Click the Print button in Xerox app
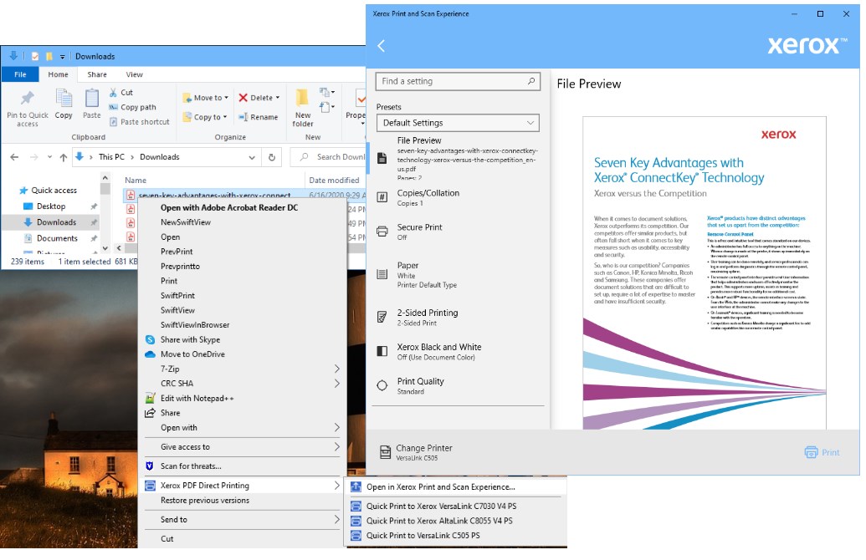 point(822,451)
